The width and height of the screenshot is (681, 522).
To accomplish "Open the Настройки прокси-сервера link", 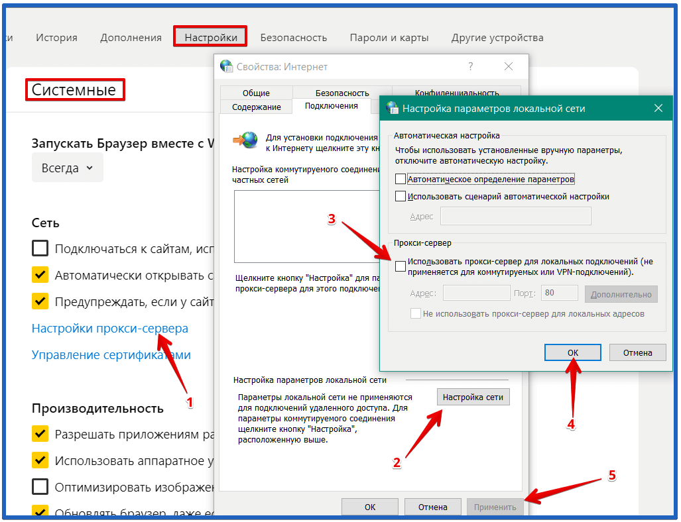I will point(110,329).
